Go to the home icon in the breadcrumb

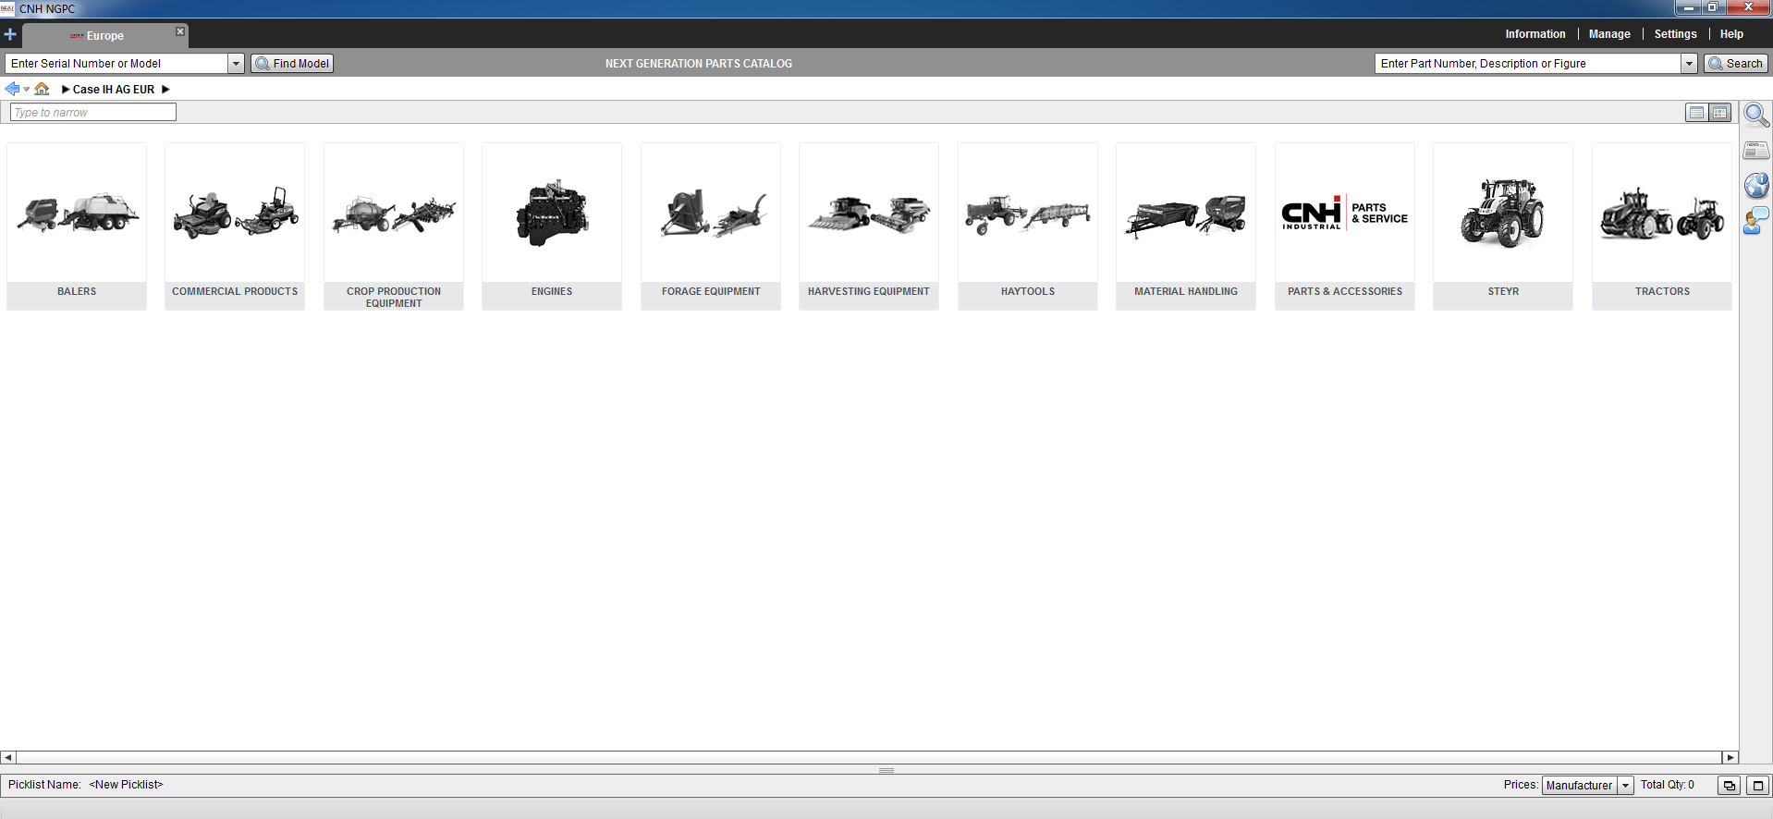(x=42, y=90)
